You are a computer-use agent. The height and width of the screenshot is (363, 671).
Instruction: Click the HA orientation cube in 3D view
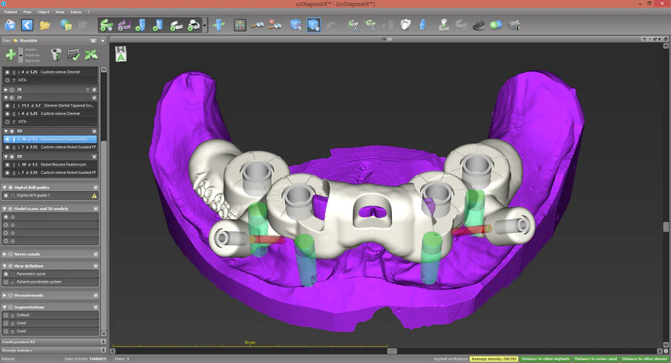click(x=121, y=54)
